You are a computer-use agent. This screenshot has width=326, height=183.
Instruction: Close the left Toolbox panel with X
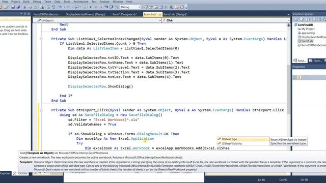click(29, 14)
